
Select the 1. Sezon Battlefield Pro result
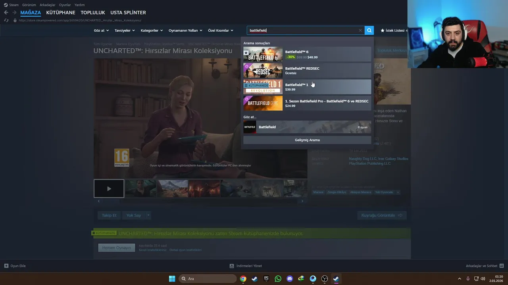click(307, 103)
